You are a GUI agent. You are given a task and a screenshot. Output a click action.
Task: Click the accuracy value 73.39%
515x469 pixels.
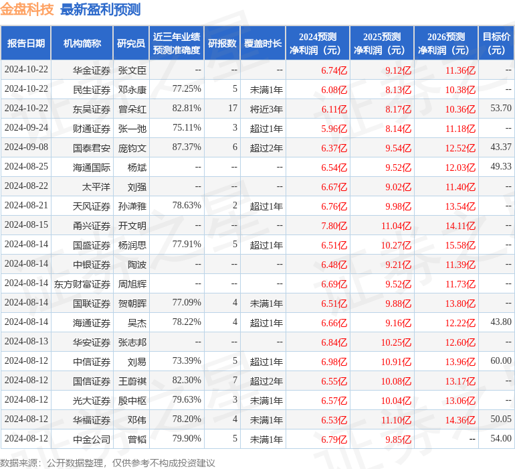pos(187,360)
